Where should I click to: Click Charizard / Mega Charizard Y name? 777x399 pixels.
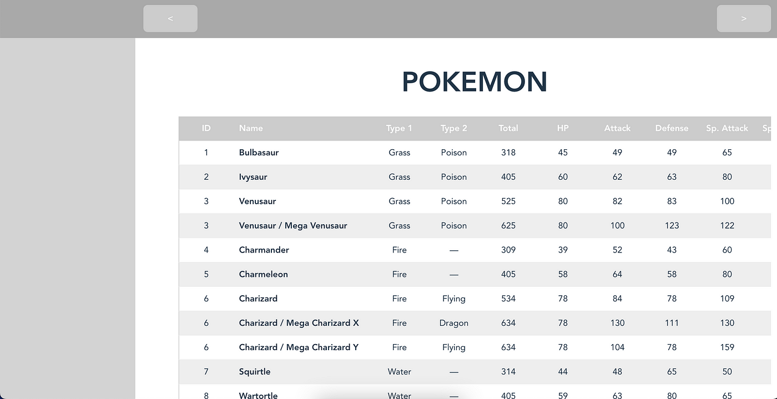click(x=299, y=347)
